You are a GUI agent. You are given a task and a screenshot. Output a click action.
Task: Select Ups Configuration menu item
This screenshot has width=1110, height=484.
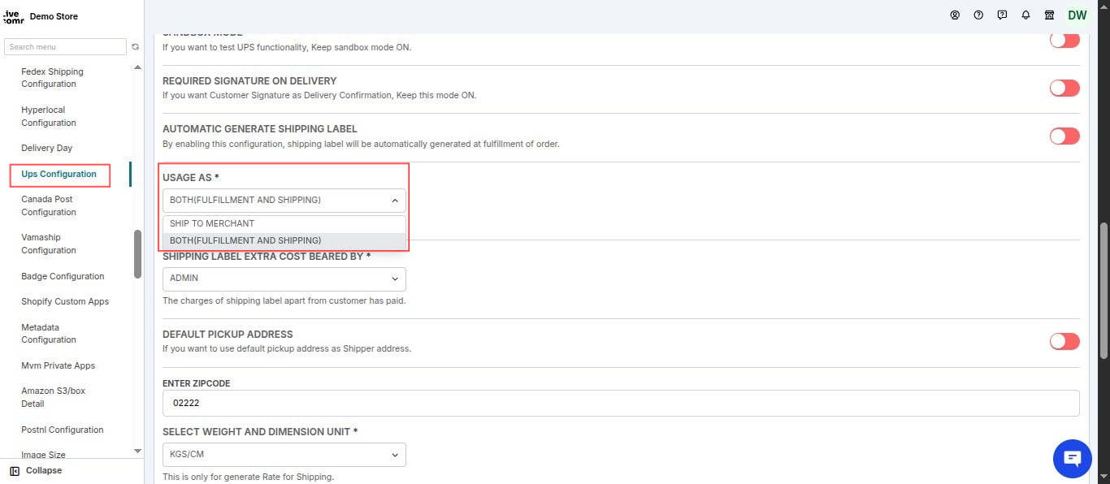coord(59,174)
